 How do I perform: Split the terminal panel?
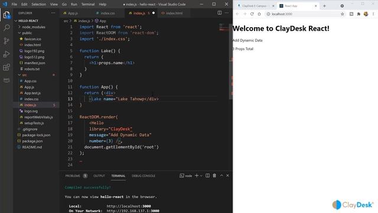pos(207,176)
